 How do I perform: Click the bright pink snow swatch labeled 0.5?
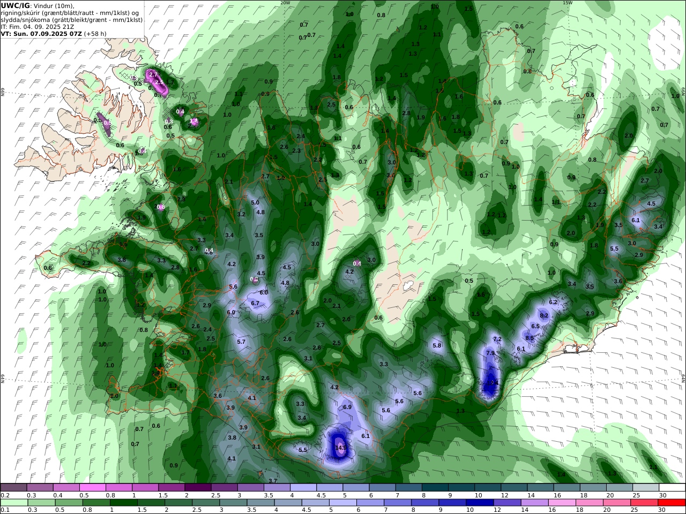[93, 488]
